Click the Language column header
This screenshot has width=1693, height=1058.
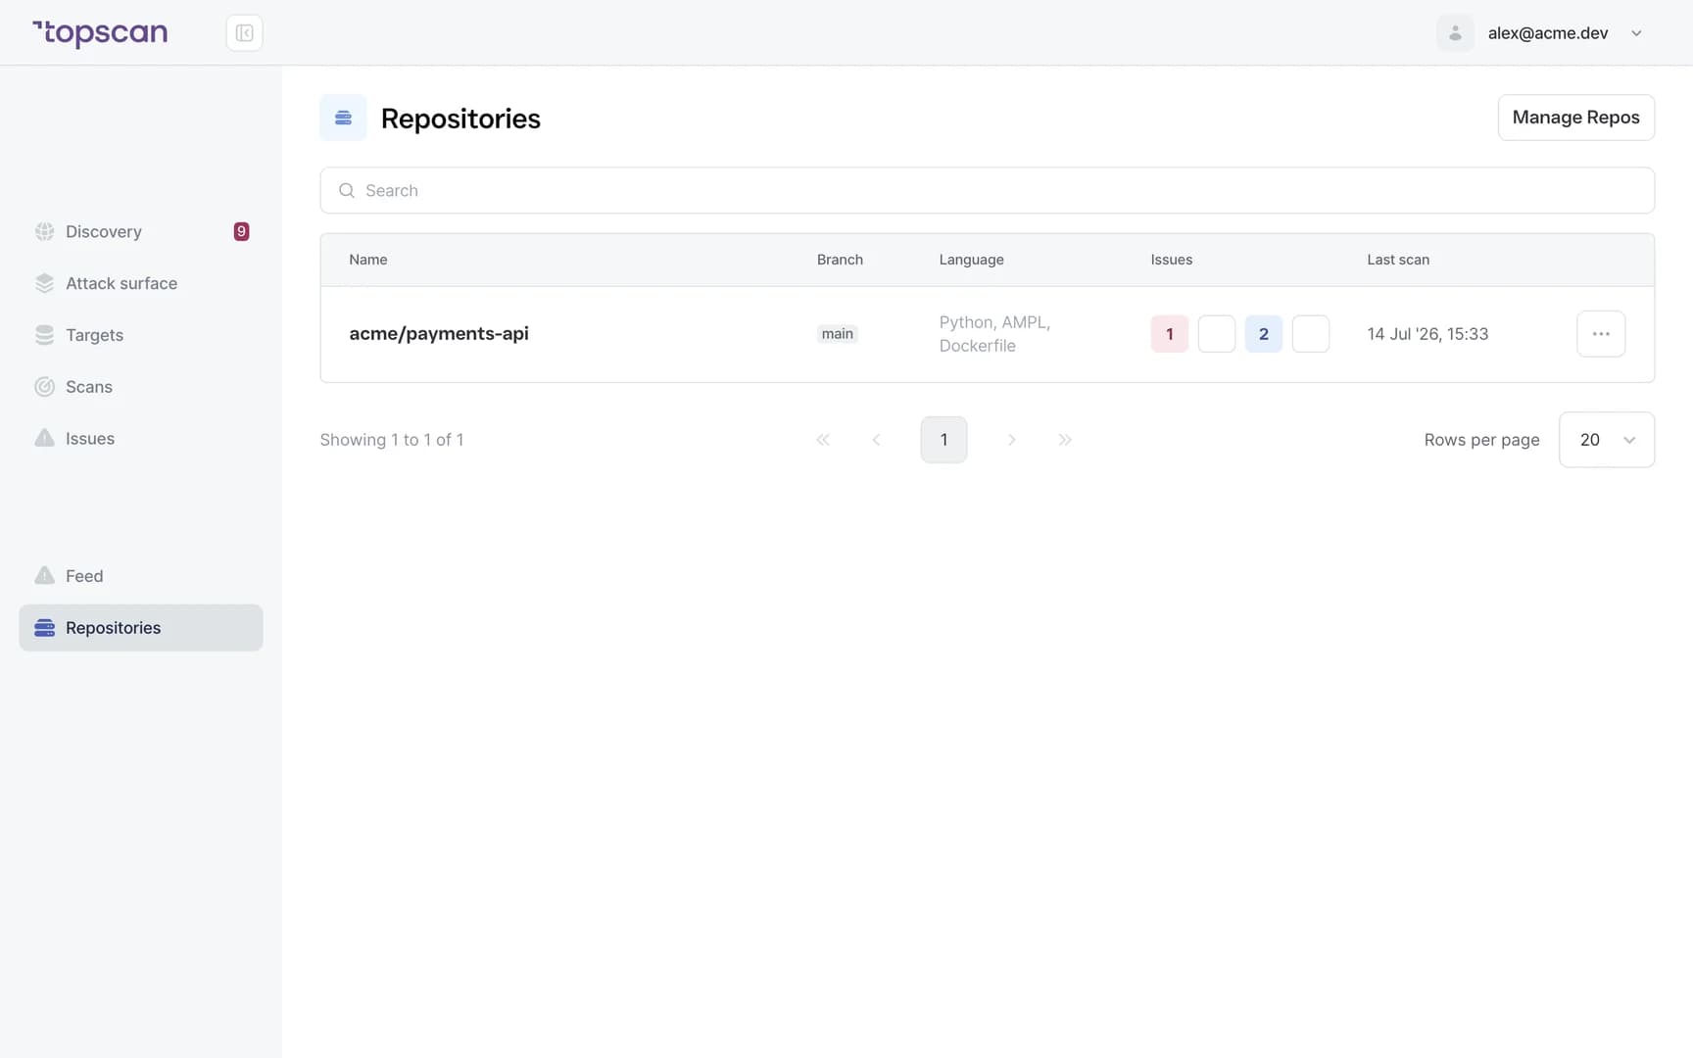(971, 260)
